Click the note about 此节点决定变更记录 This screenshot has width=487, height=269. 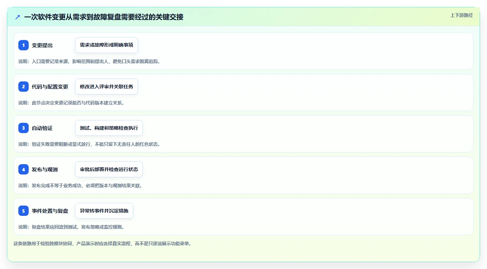[x=71, y=103]
